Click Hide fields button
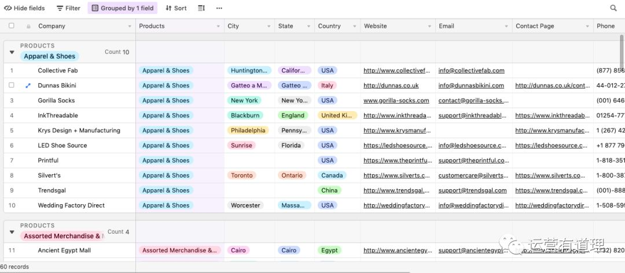The width and height of the screenshot is (625, 273). click(x=24, y=8)
